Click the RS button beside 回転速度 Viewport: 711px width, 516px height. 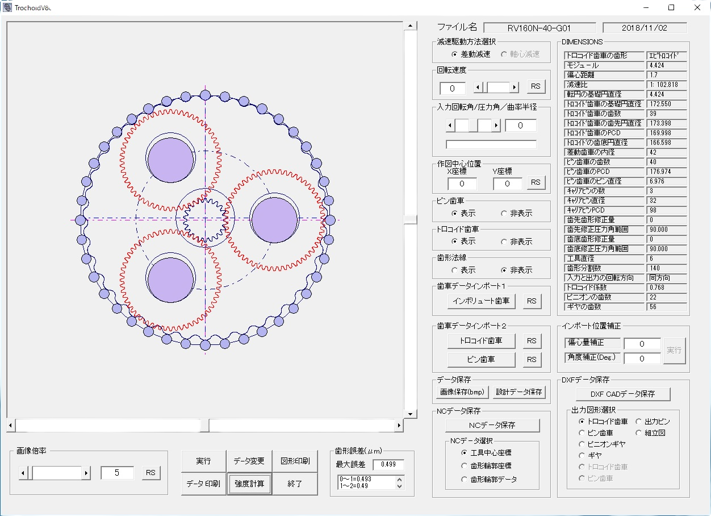click(x=536, y=87)
